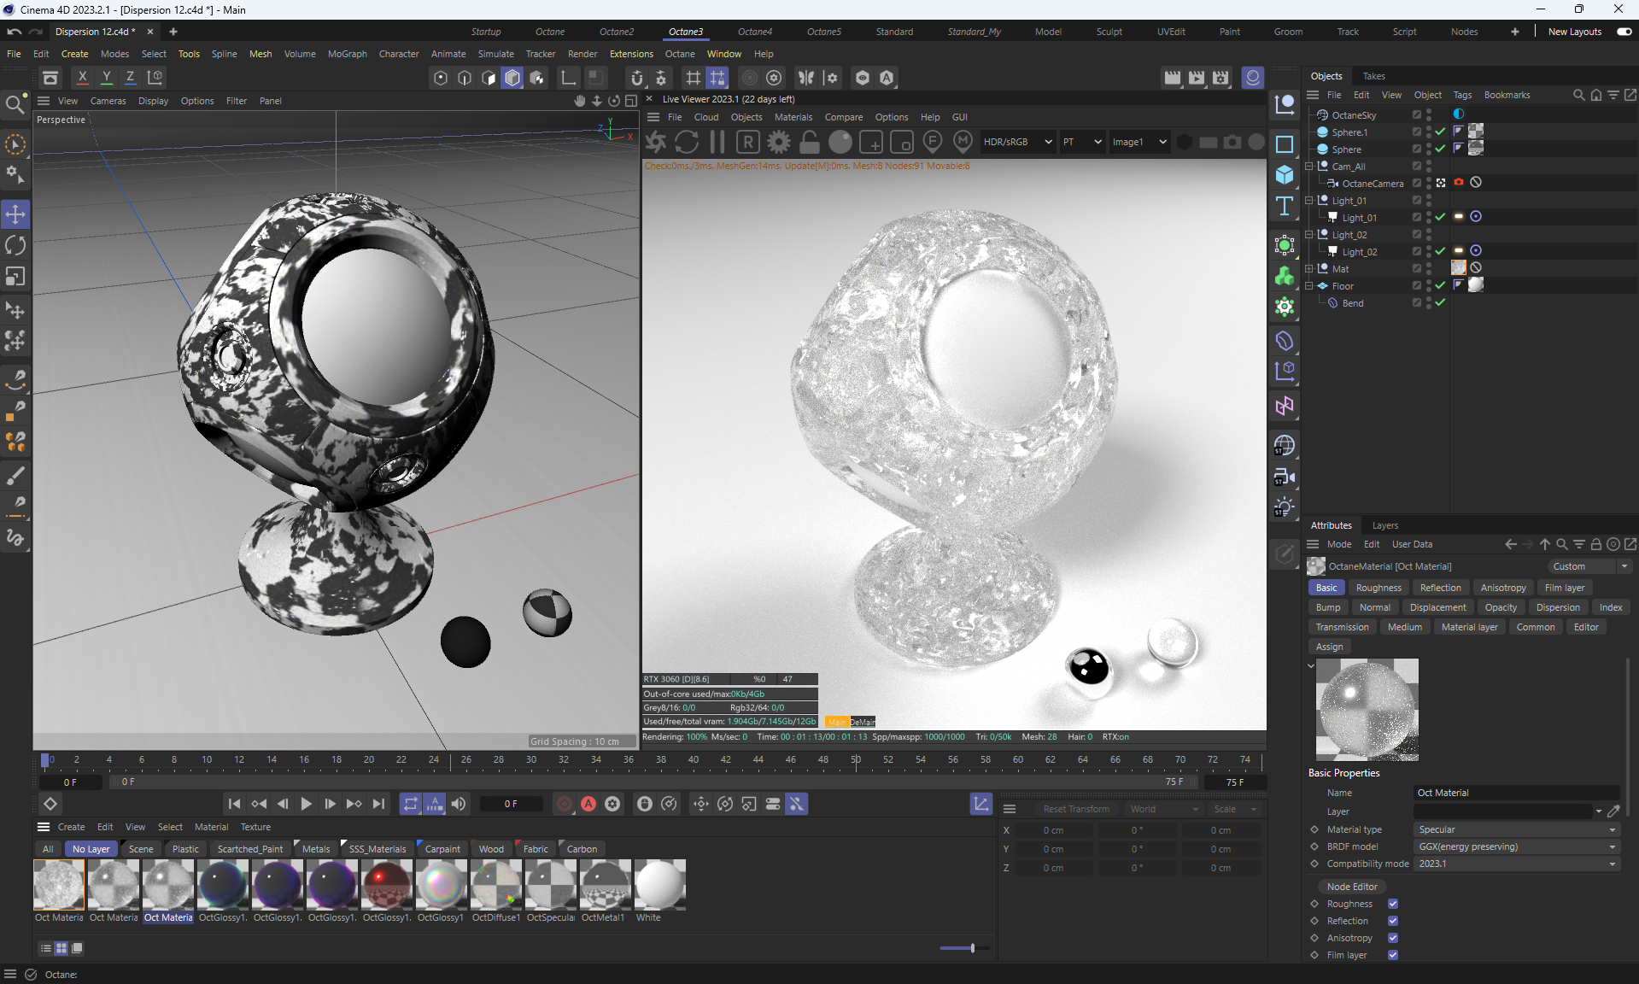1639x984 pixels.
Task: Disable the Film layer checkbox
Action: [x=1393, y=955]
